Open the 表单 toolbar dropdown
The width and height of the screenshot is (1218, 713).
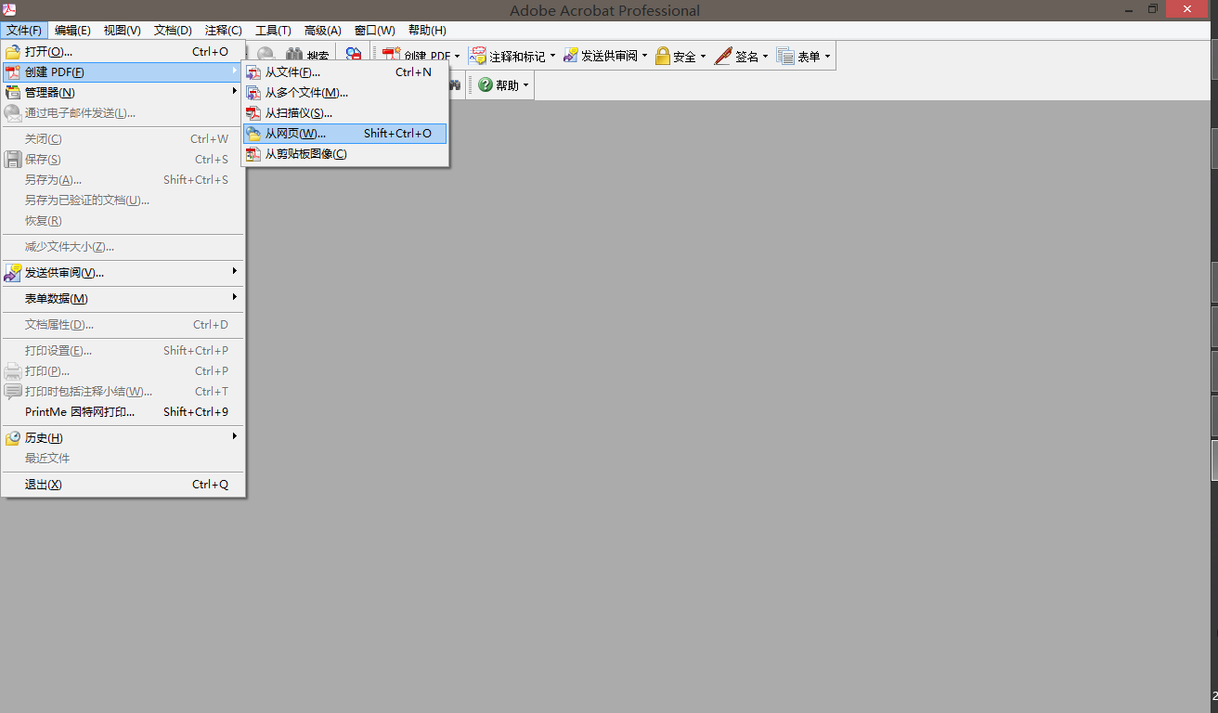[803, 56]
